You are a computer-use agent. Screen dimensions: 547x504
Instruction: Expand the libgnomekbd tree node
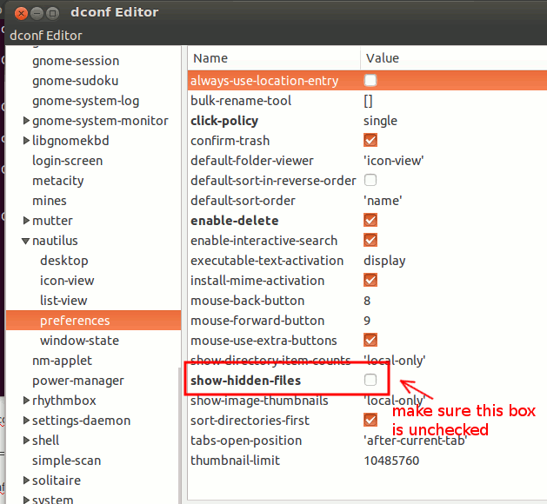(x=26, y=141)
